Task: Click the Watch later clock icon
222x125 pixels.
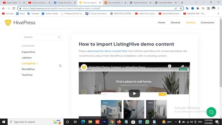Action: click(x=170, y=66)
